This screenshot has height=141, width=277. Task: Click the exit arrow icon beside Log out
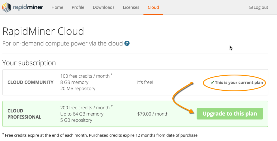251,7
